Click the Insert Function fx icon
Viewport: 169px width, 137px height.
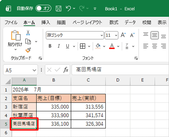point(66,70)
